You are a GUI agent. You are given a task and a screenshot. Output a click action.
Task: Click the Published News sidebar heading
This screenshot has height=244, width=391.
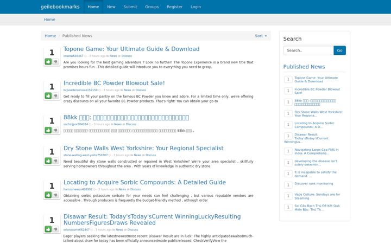click(x=304, y=67)
